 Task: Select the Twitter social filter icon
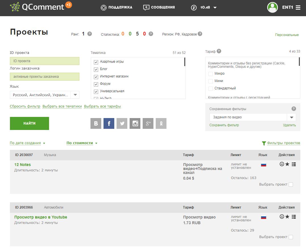(x=122, y=123)
